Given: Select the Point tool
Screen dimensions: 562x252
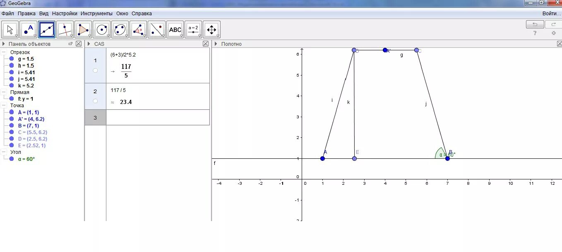Looking at the screenshot, I should click(29, 29).
